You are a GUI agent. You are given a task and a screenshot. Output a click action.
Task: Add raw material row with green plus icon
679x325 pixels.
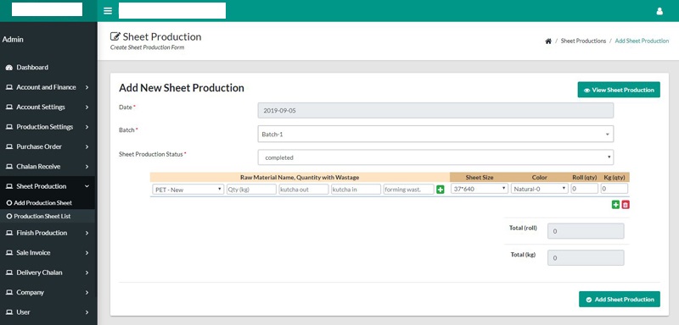[x=441, y=190]
